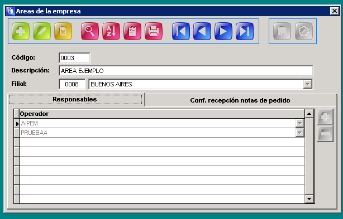343x219 pixels.
Task: Click the green Edit pencil icon
Action: [x=42, y=31]
